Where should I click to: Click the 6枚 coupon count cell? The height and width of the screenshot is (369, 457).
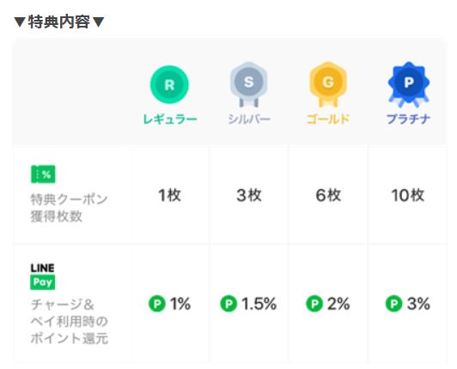click(328, 195)
